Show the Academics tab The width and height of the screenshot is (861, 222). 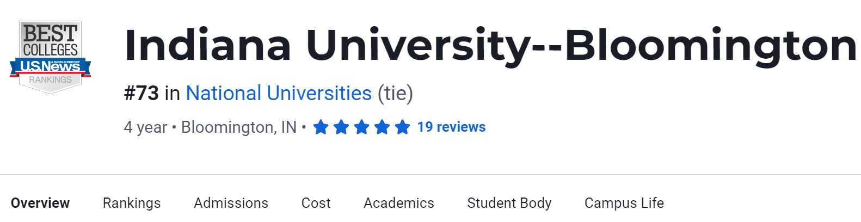tap(398, 203)
